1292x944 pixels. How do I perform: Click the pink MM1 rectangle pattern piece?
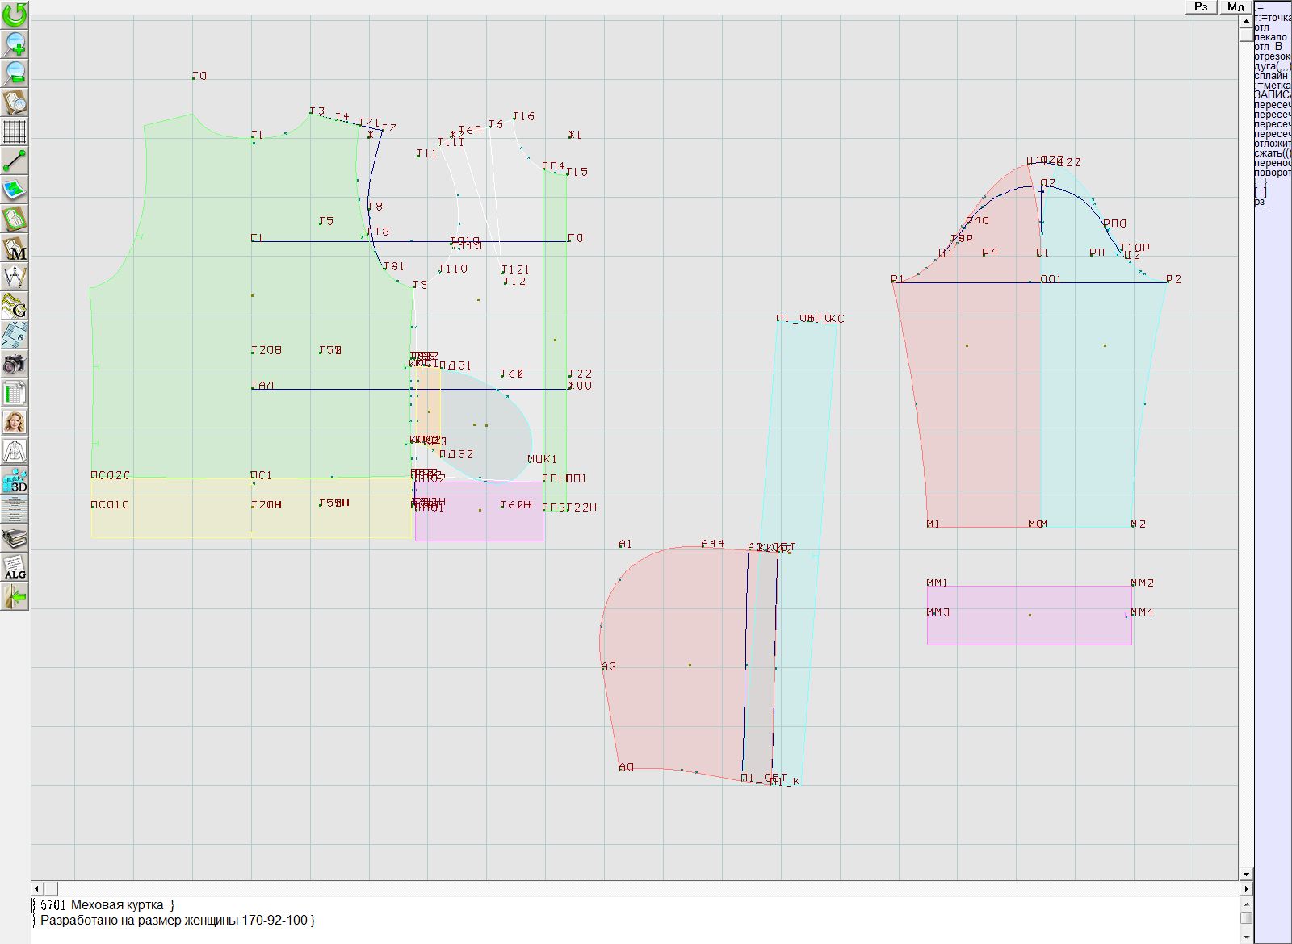(1029, 625)
